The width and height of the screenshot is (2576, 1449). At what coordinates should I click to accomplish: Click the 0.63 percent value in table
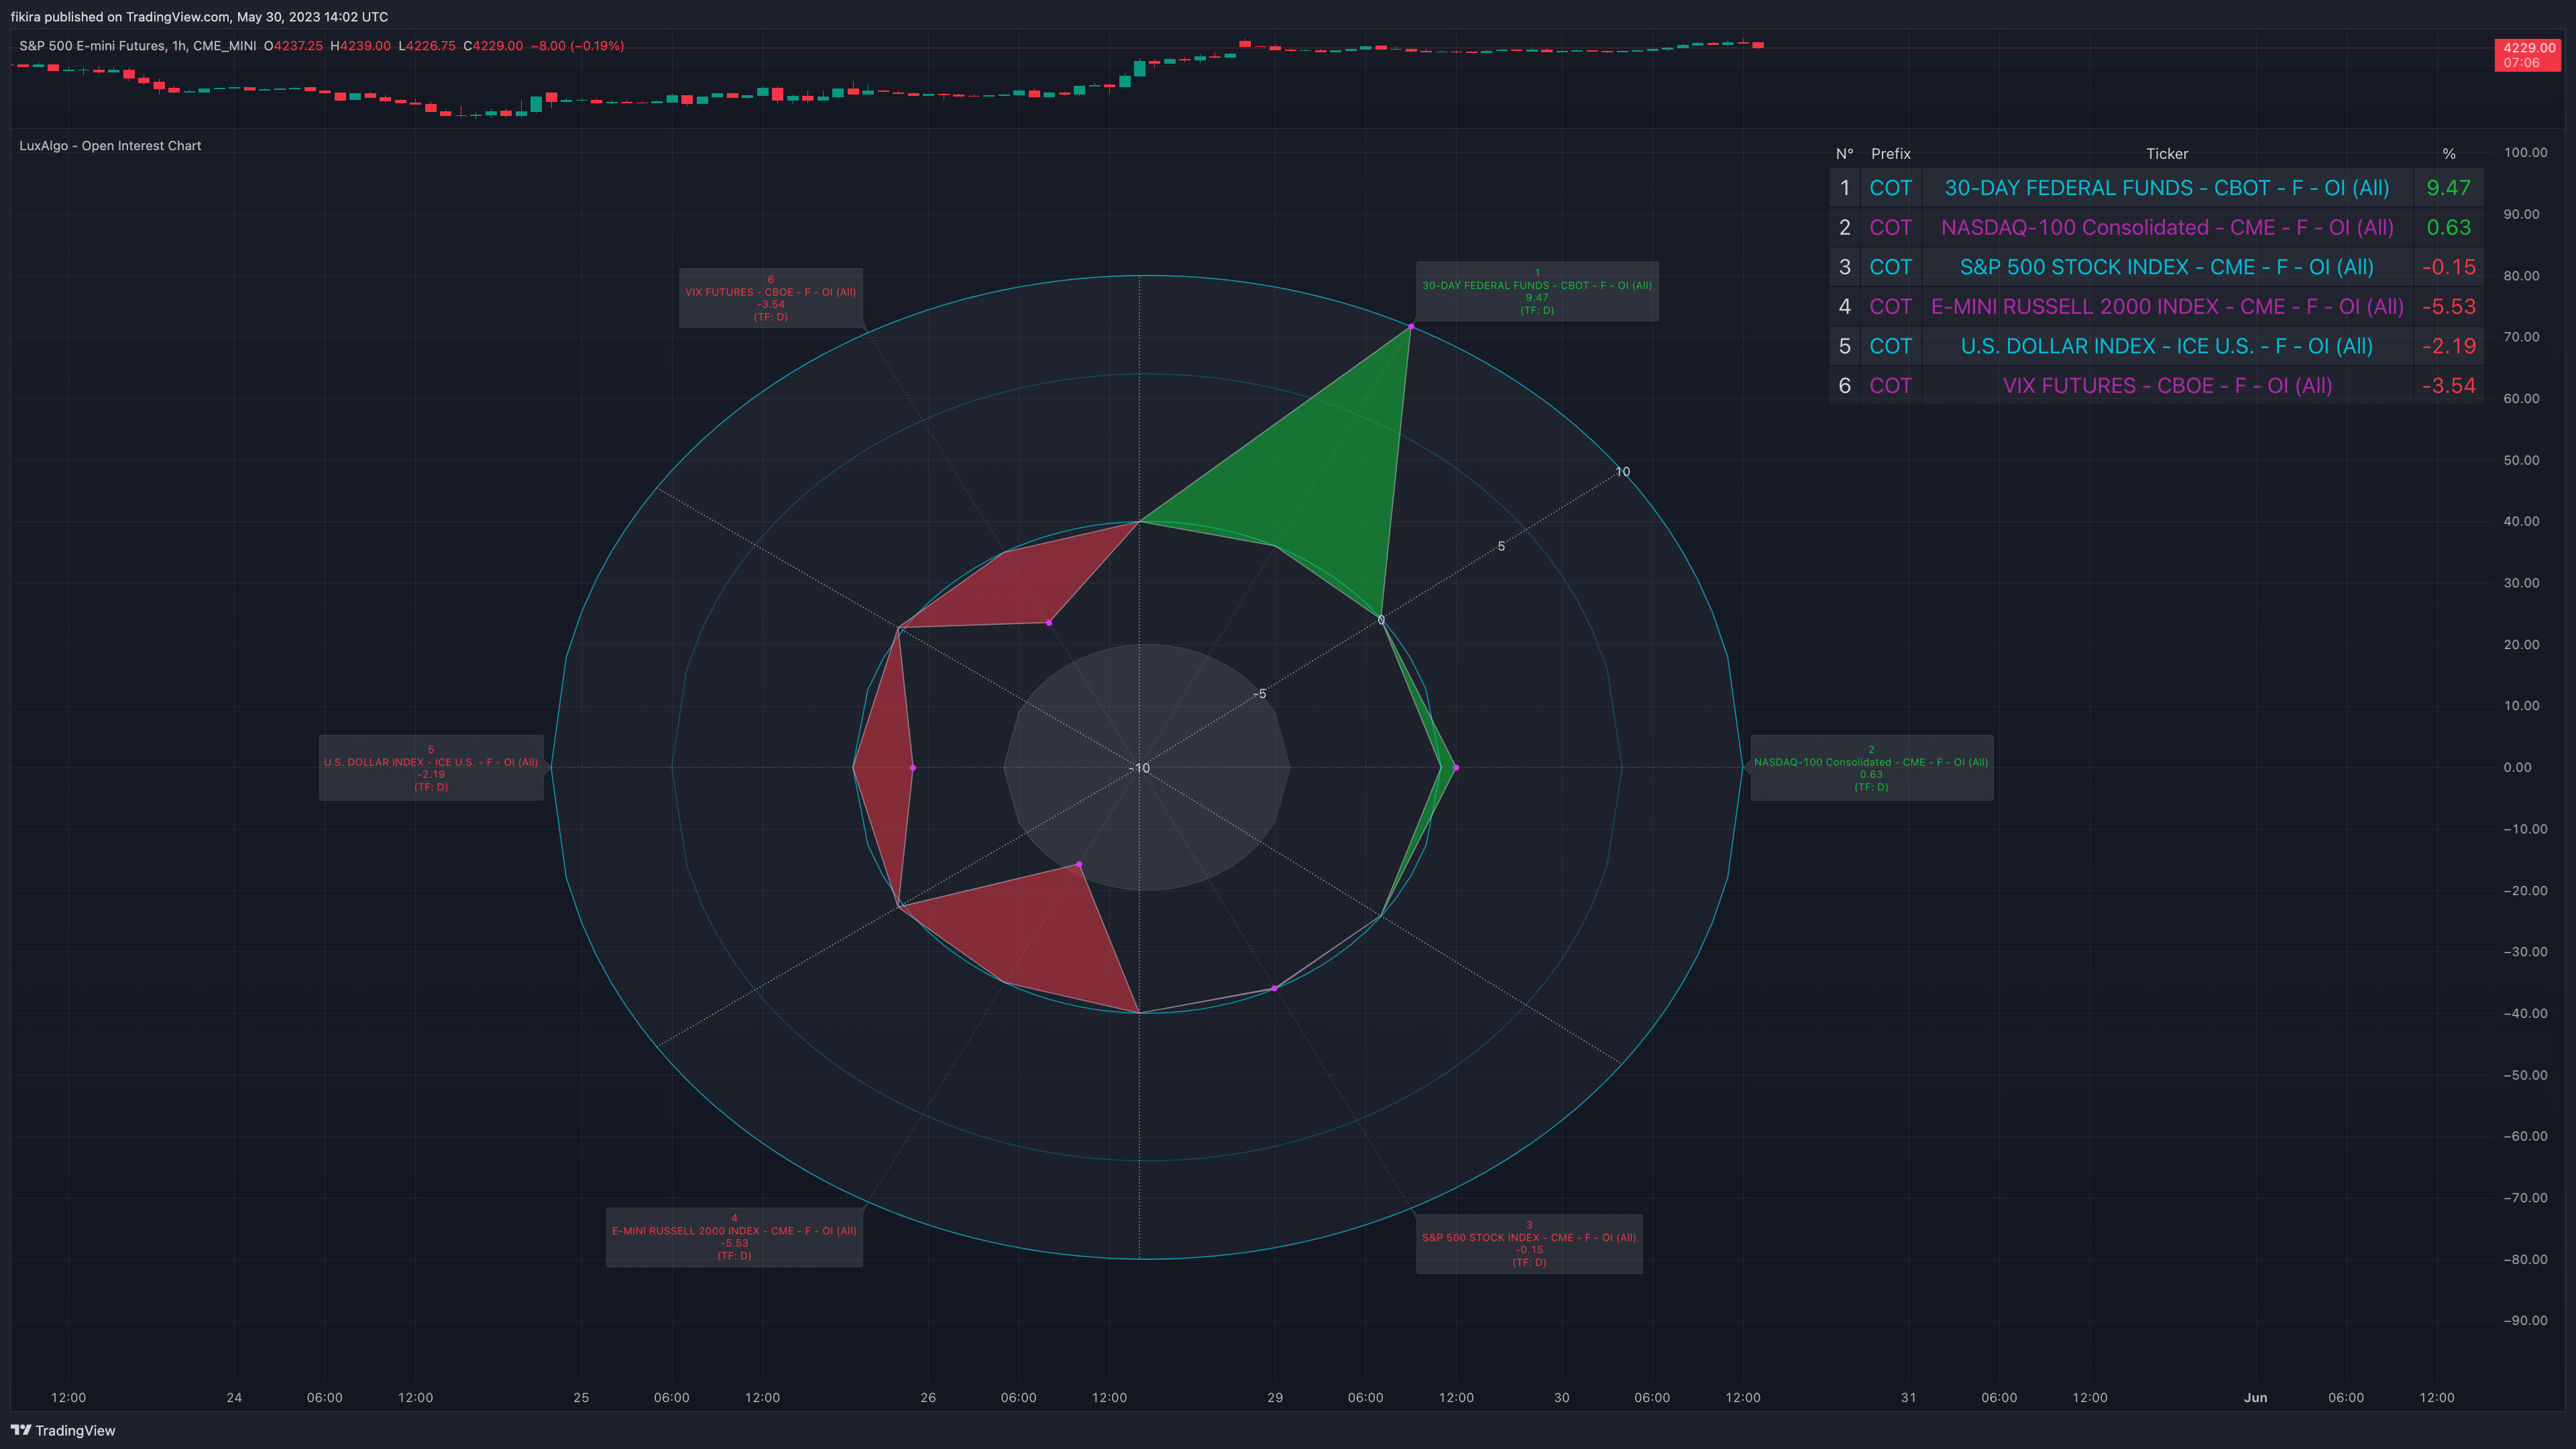click(x=2448, y=228)
